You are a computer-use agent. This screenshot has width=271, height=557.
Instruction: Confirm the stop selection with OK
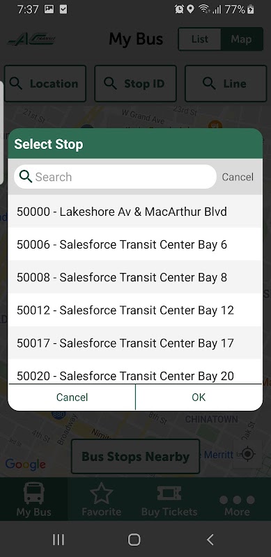[199, 397]
